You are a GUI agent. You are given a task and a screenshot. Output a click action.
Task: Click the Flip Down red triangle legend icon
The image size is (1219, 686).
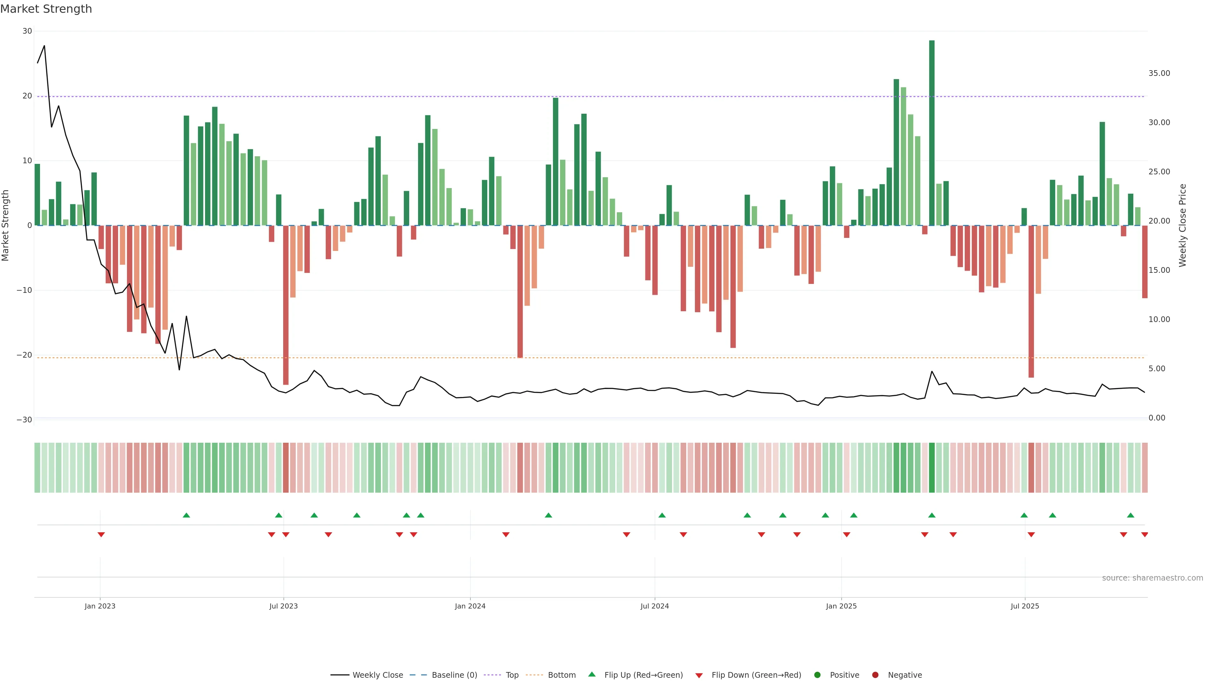(699, 676)
